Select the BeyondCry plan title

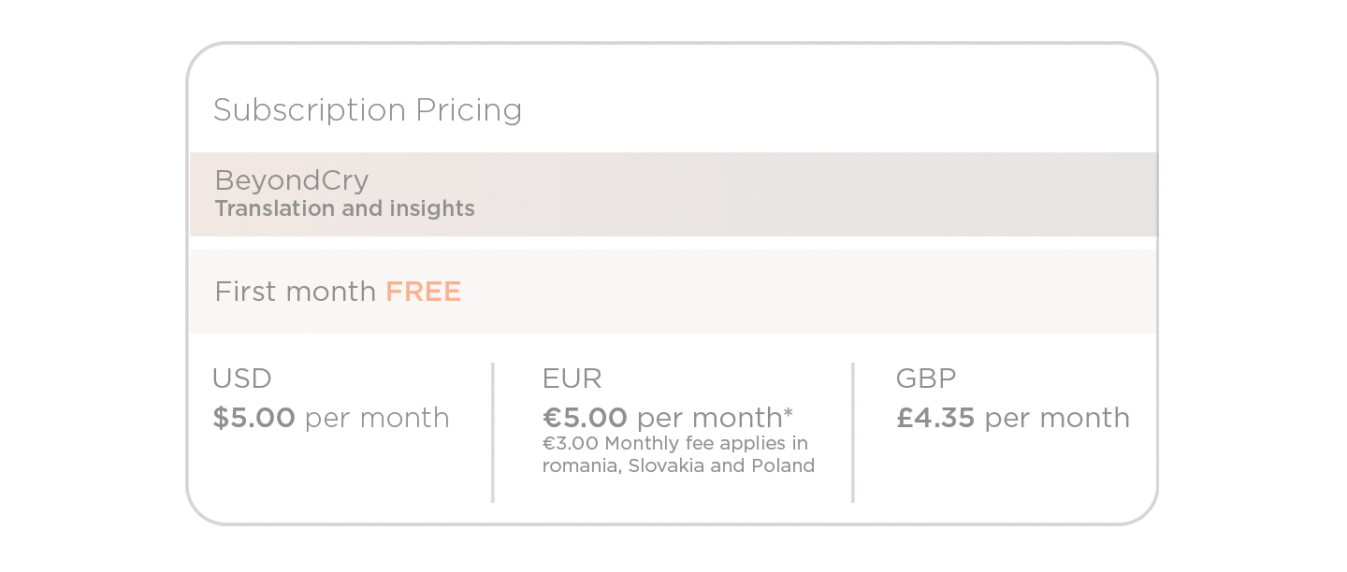click(291, 180)
